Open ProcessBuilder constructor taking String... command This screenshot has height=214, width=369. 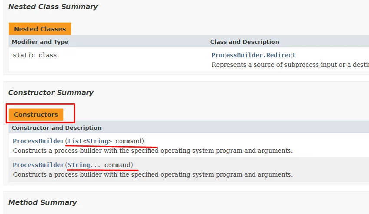(38, 165)
